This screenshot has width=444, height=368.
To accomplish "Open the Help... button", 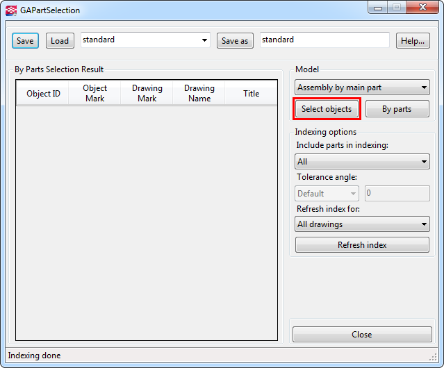I will tap(413, 41).
